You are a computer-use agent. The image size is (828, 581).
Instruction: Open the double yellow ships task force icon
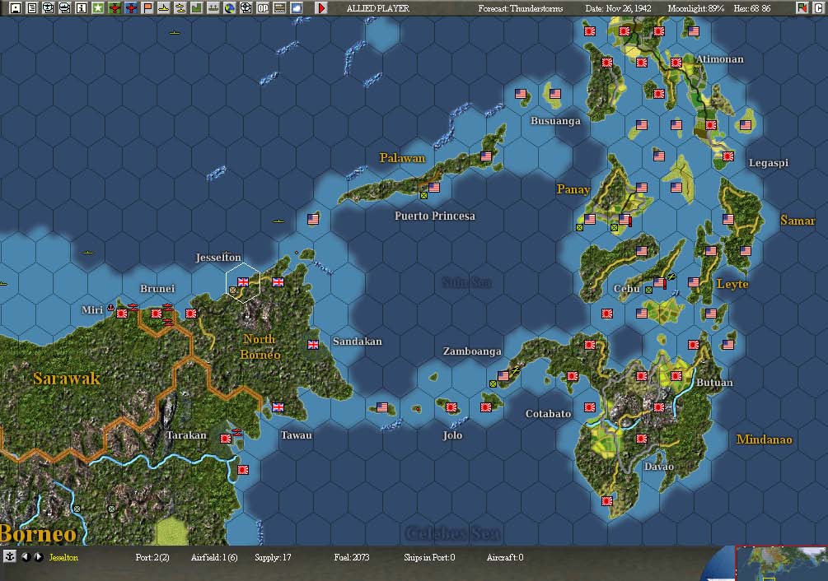(180, 8)
